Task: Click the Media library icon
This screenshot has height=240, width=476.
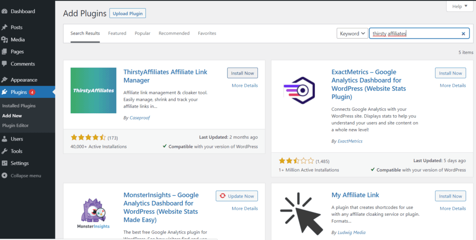Action: click(4, 40)
